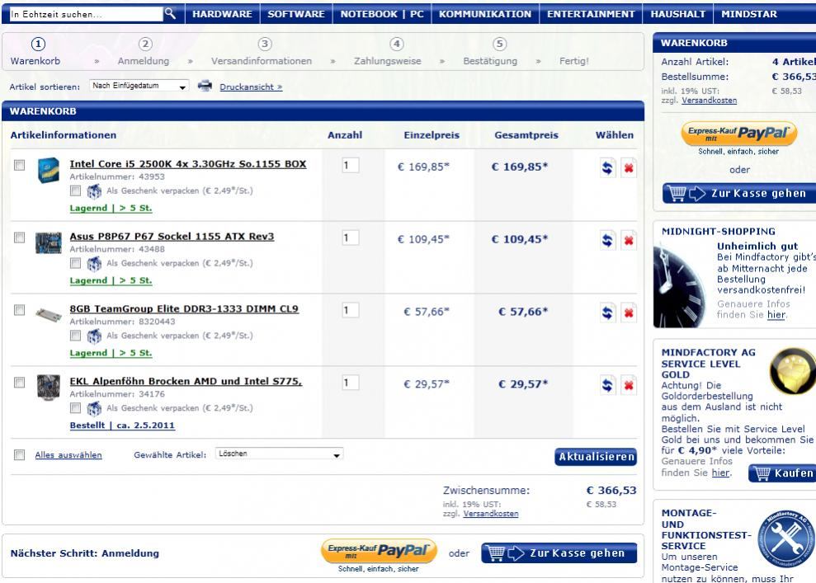Viewport: 816px width, 583px height.
Task: Click Kaufen button for Service Level Gold
Action: coord(782,473)
